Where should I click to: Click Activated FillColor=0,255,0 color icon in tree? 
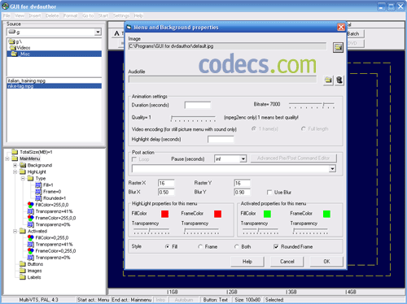(x=31, y=237)
